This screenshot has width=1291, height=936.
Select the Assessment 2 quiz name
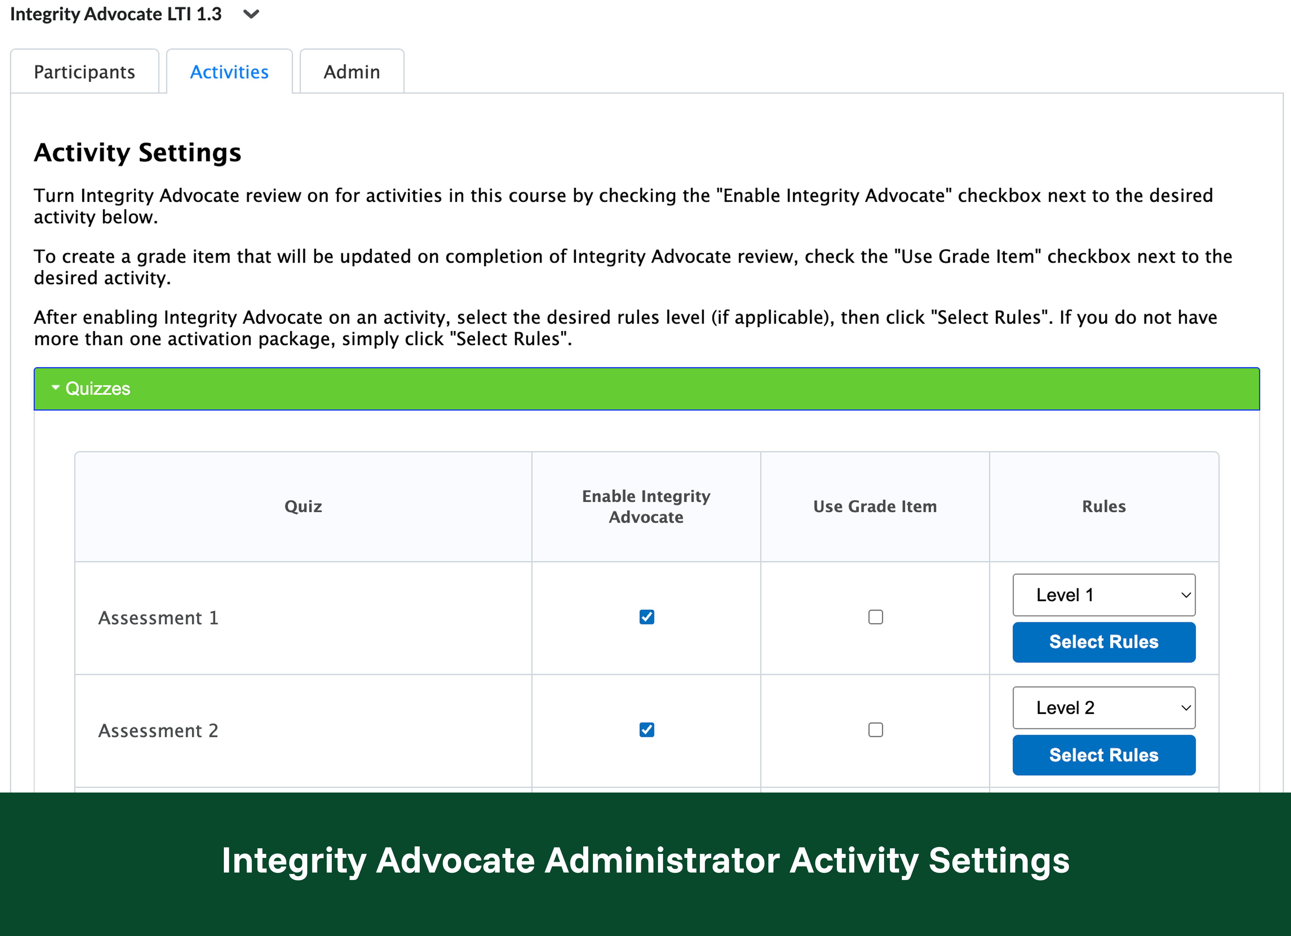point(158,731)
